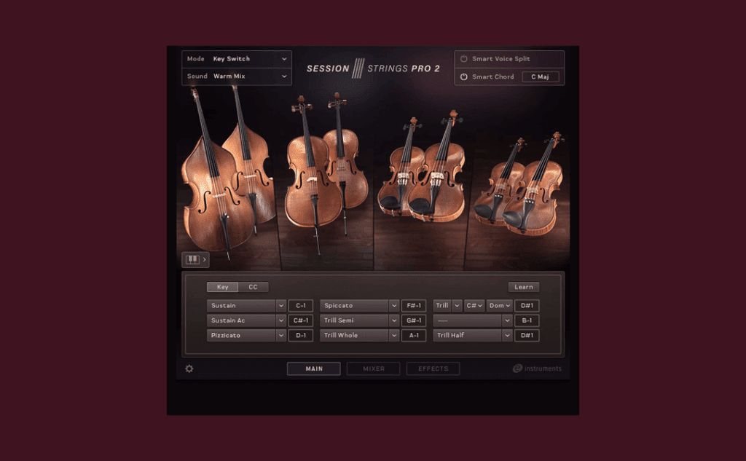Screen dimensions: 746x461
Task: Click the A-1 key assignment field
Action: 414,336
